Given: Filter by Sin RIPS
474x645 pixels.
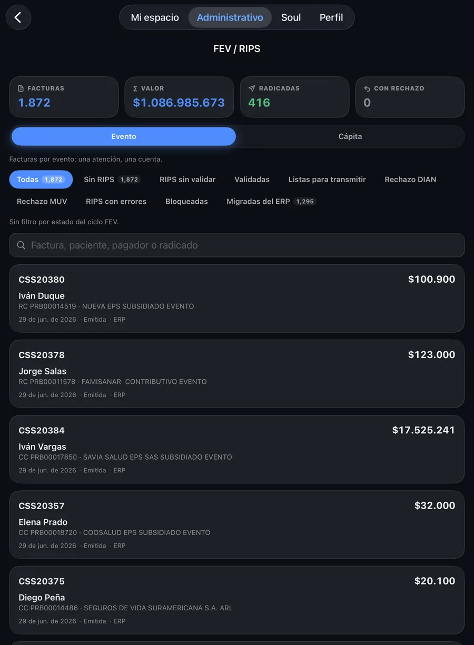Looking at the screenshot, I should click(x=112, y=180).
